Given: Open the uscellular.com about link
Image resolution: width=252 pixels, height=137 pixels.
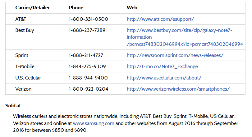Looking at the screenshot, I should (x=164, y=78).
